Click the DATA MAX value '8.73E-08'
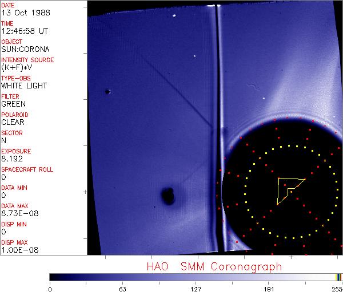 coord(18,214)
